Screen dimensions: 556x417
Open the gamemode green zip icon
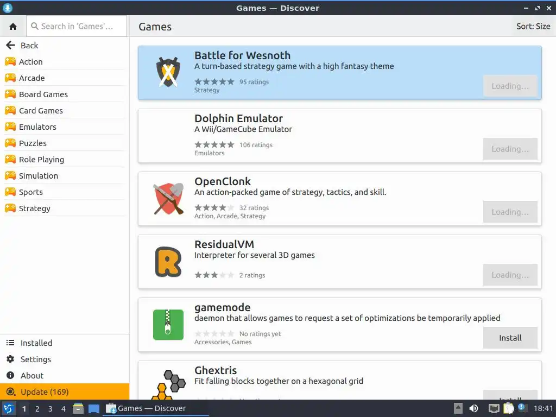point(168,325)
